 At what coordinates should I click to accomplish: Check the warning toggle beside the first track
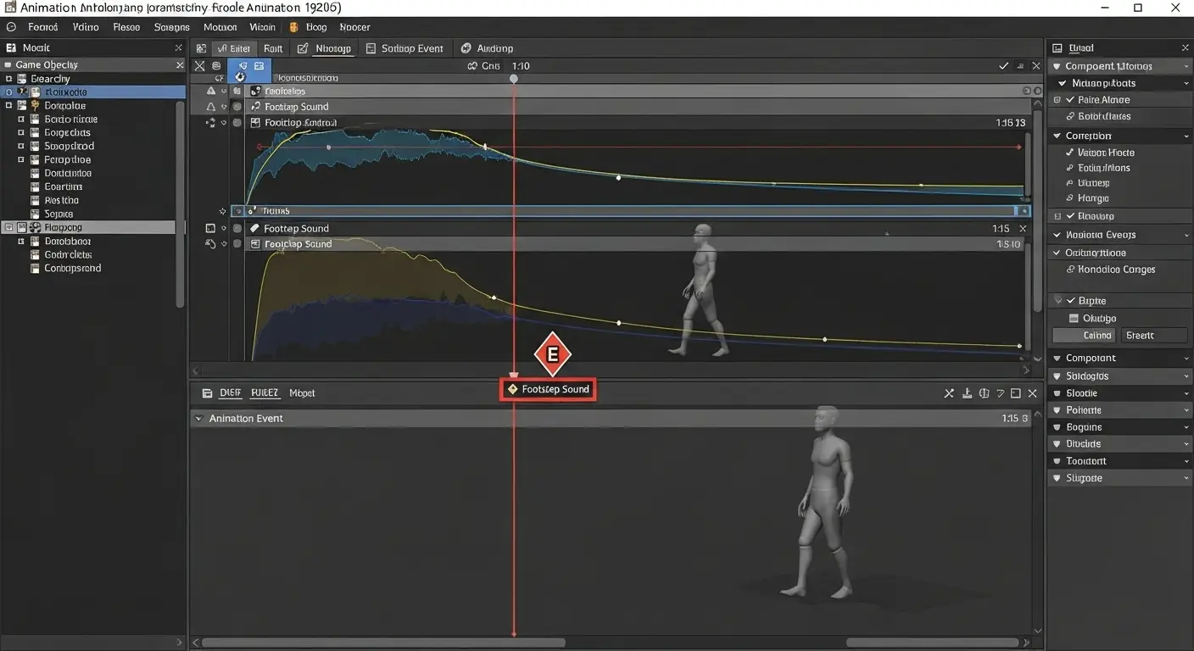pos(210,90)
